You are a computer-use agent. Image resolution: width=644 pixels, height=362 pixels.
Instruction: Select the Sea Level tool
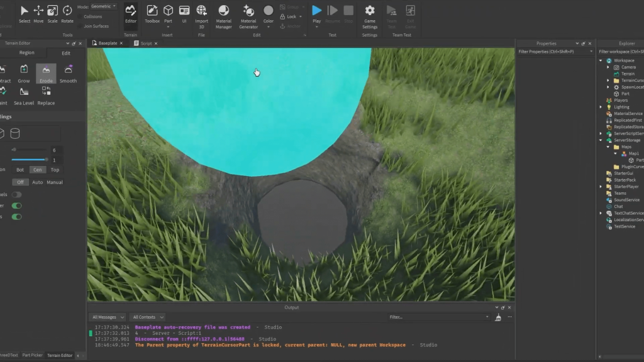(x=24, y=96)
